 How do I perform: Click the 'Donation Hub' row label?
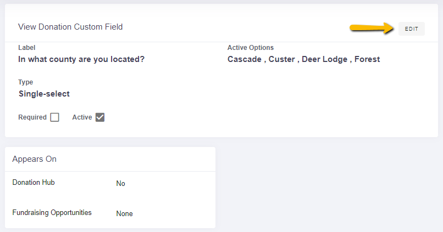[34, 183]
